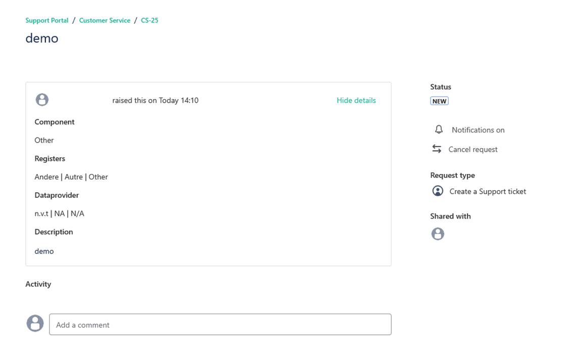Click the Create a Support ticket icon

tap(438, 191)
